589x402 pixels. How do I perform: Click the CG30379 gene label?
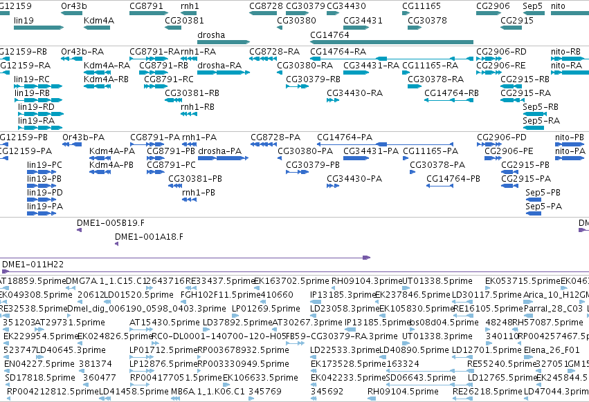click(305, 6)
